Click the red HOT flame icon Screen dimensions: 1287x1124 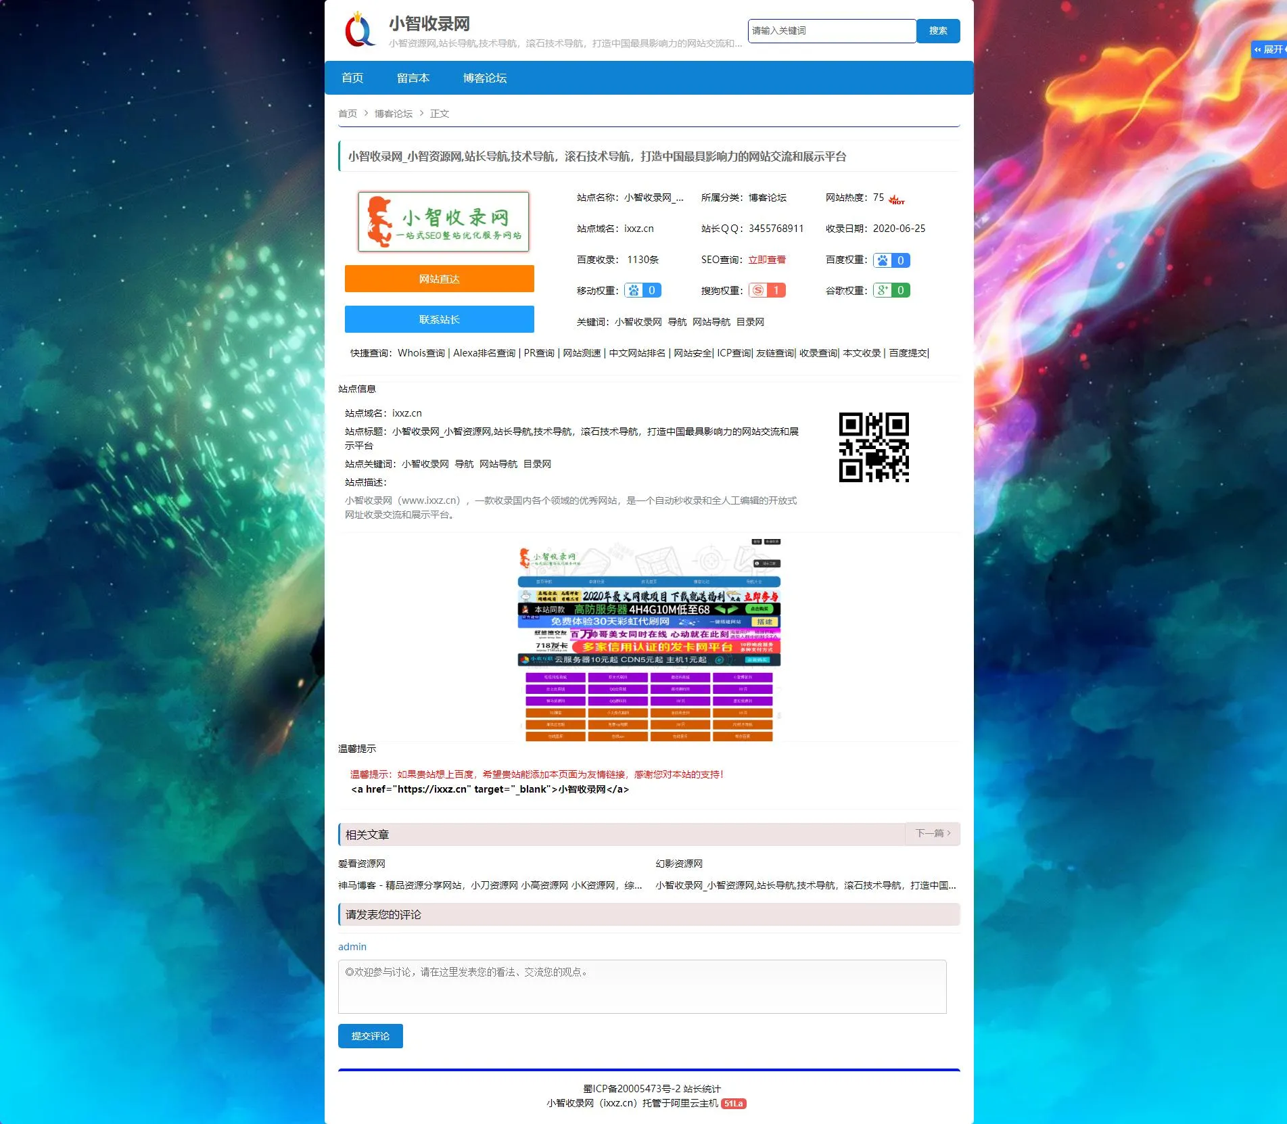(897, 200)
